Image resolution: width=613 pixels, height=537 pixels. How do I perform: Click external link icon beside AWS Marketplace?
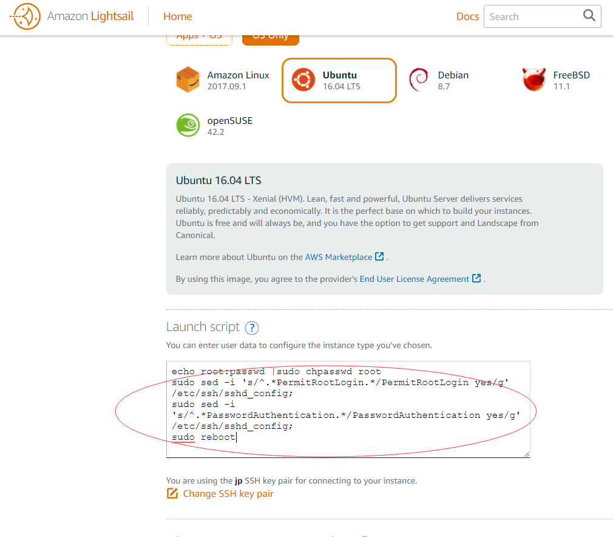click(379, 256)
